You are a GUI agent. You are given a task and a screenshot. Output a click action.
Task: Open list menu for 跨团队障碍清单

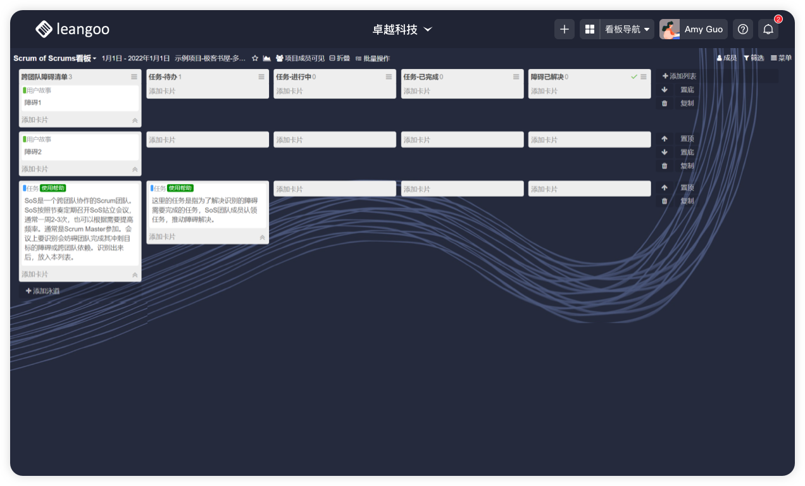(x=134, y=77)
